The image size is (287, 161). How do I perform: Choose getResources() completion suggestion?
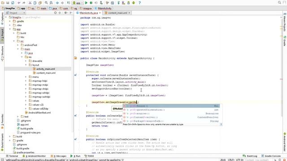click(x=171, y=114)
